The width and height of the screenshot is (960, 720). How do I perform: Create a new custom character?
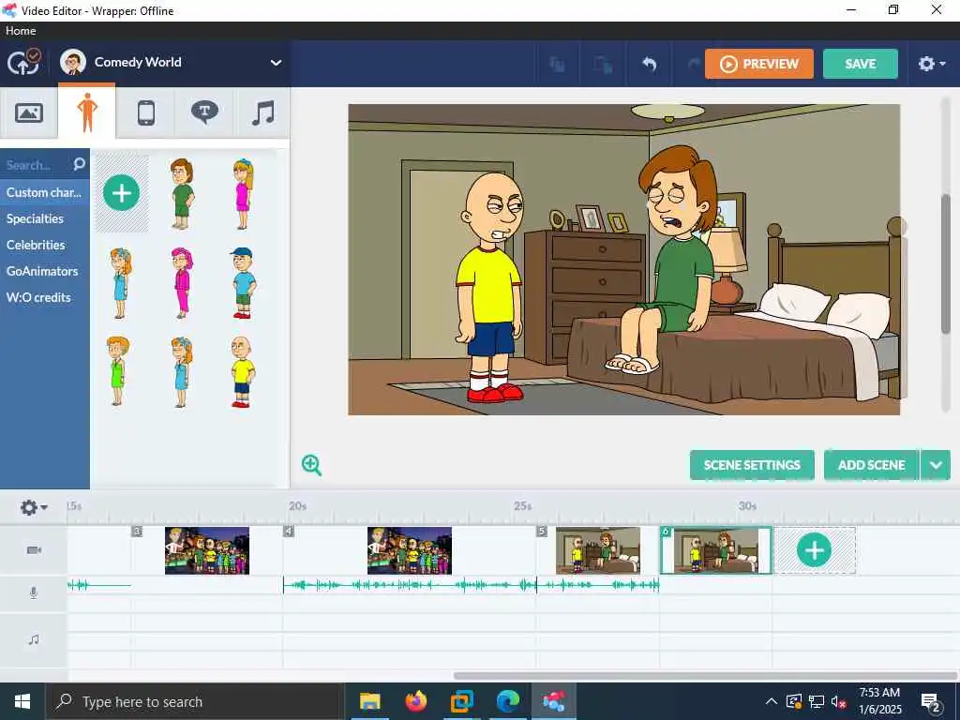[x=121, y=193]
